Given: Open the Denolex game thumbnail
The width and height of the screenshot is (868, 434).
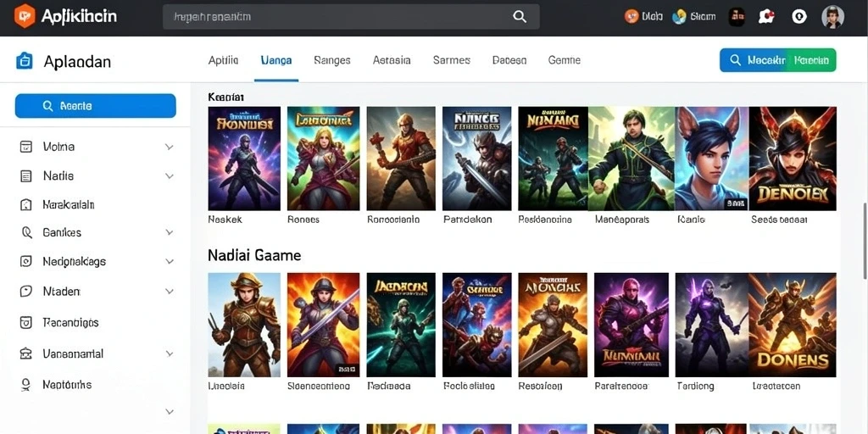Looking at the screenshot, I should click(x=793, y=159).
